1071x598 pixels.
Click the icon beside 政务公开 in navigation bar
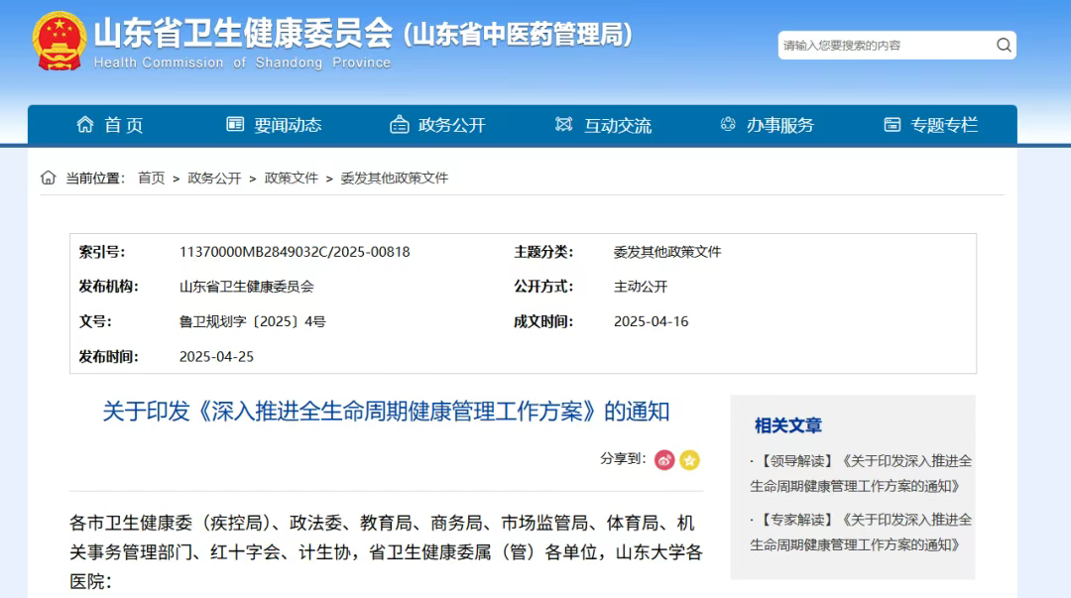(400, 125)
